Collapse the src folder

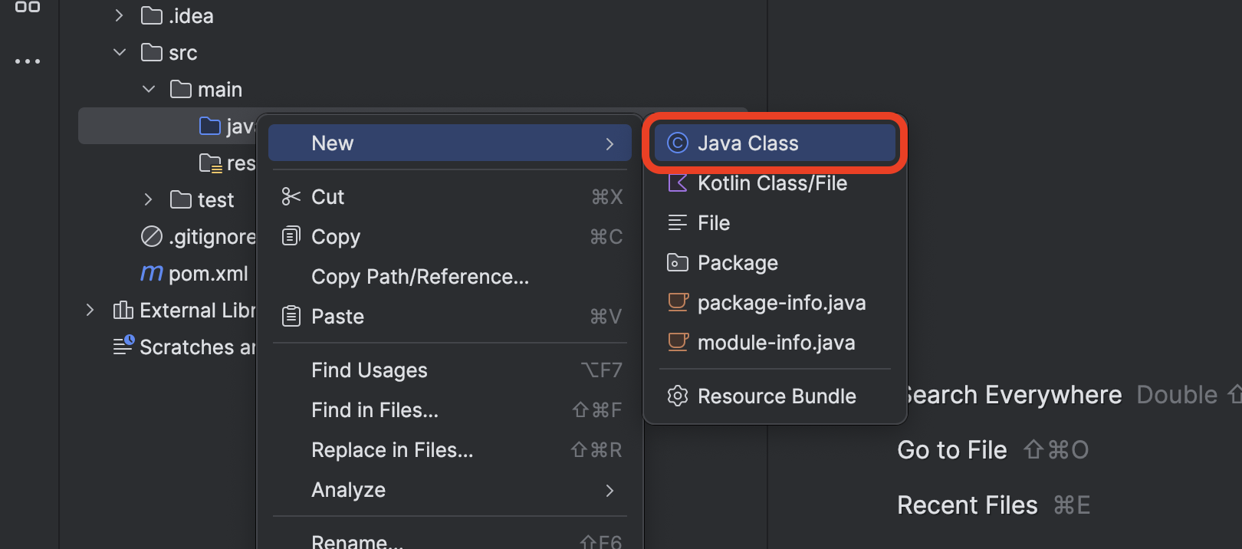[120, 52]
